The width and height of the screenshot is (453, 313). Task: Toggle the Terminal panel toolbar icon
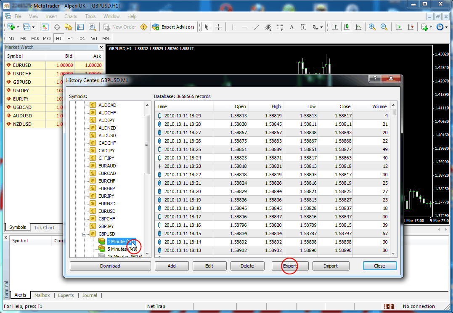click(x=80, y=27)
